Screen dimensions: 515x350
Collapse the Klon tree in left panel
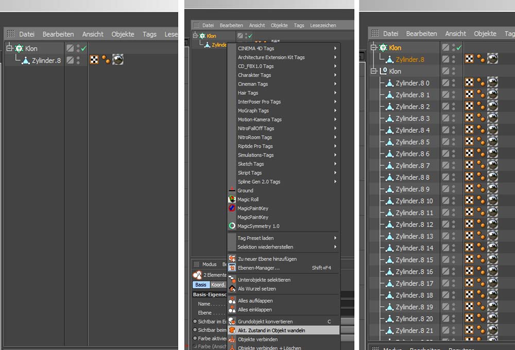pos(9,48)
